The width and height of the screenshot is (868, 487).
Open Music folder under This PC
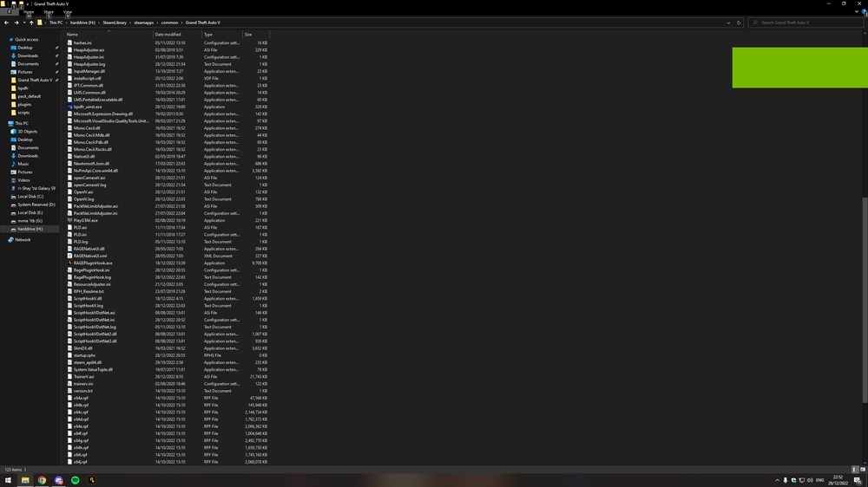click(23, 164)
